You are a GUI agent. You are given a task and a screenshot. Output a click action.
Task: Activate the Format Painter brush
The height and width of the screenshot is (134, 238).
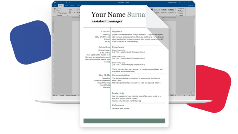tap(62, 13)
